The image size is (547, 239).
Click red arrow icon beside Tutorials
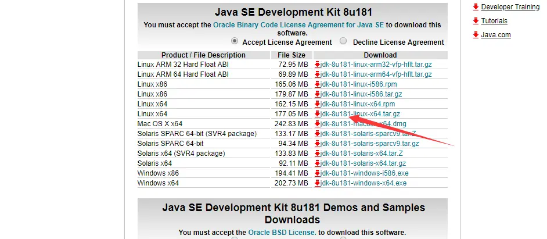[x=476, y=20]
